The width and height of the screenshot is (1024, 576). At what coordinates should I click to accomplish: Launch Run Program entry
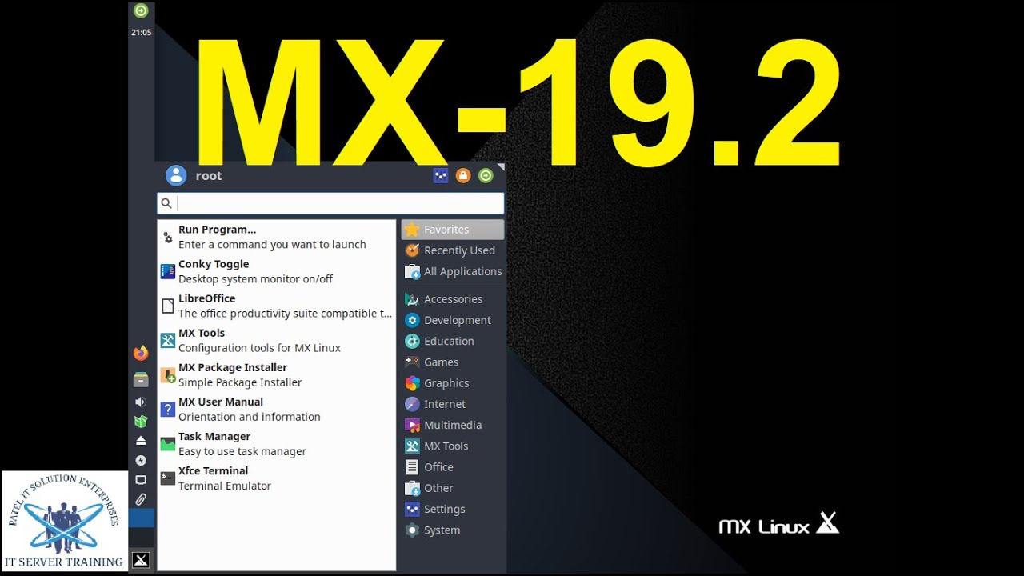coord(276,237)
